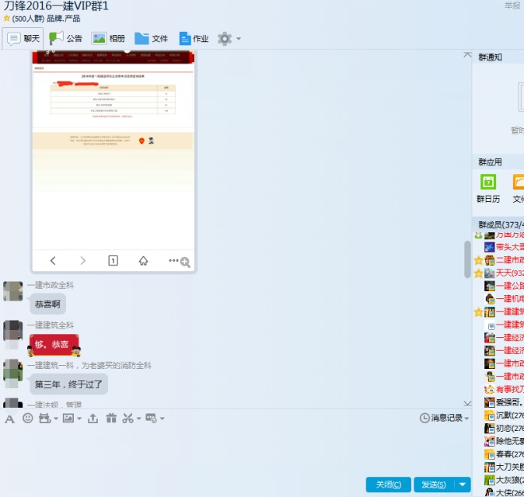Click the message input text area
The image size is (524, 497).
[236, 450]
